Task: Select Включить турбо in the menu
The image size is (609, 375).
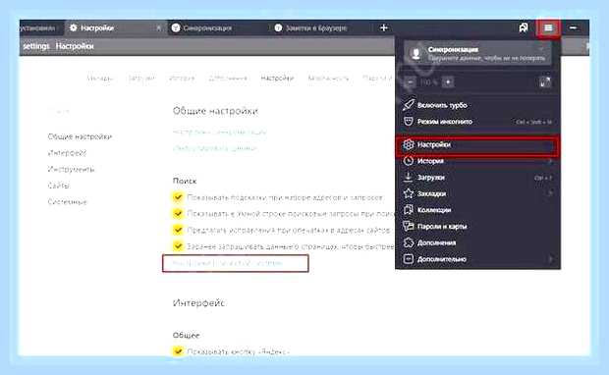Action: click(477, 105)
